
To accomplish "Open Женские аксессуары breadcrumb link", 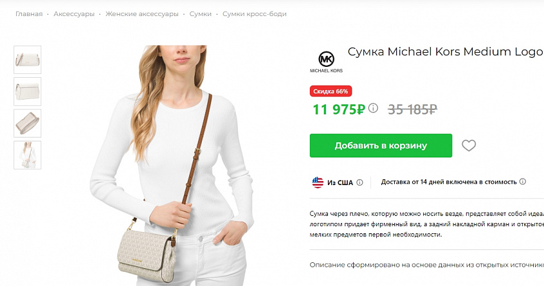I will [142, 14].
